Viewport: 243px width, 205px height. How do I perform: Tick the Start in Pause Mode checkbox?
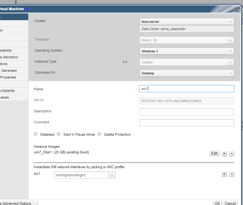59,134
